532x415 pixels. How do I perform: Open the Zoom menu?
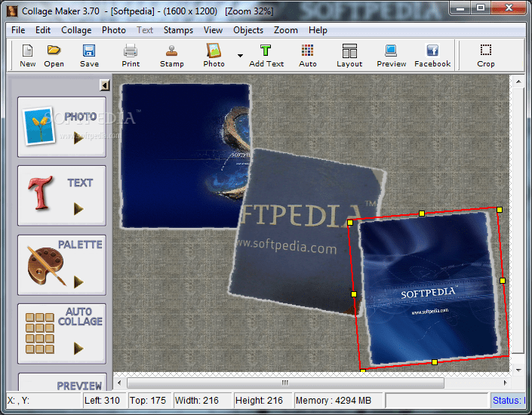point(286,30)
